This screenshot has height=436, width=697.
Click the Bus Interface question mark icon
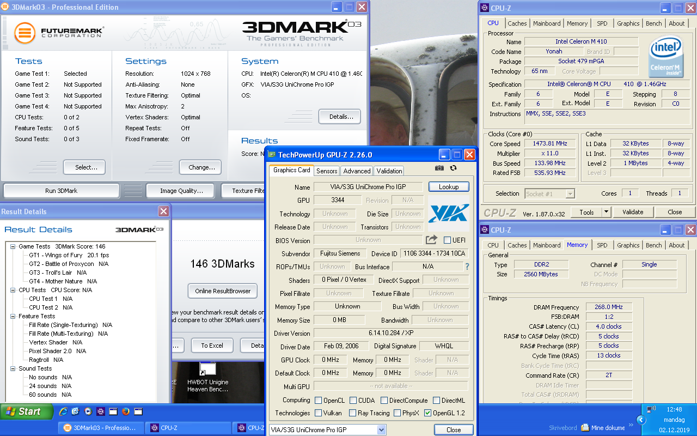467,267
